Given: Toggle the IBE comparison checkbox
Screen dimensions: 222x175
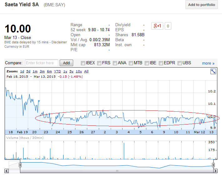Looking at the screenshot, I should tap(147, 63).
